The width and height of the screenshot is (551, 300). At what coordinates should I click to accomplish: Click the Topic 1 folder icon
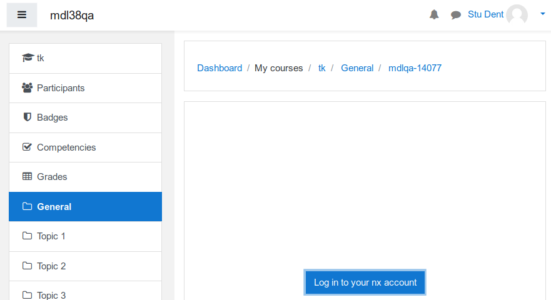tap(27, 236)
